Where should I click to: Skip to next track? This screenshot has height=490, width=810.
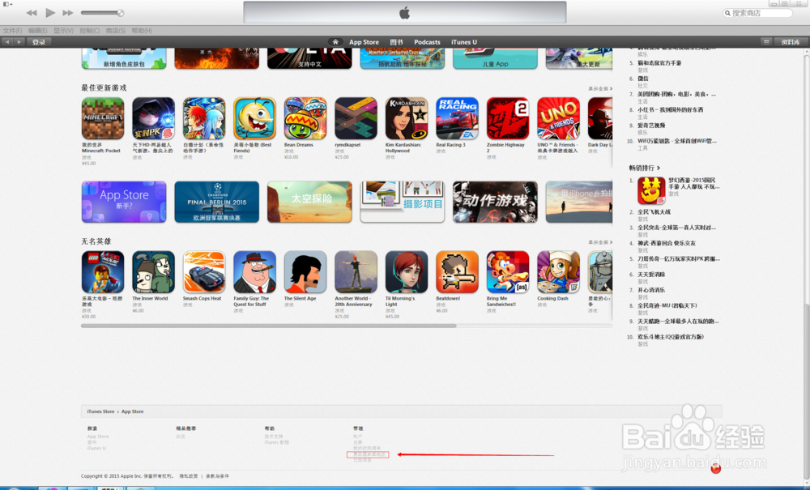click(x=68, y=12)
